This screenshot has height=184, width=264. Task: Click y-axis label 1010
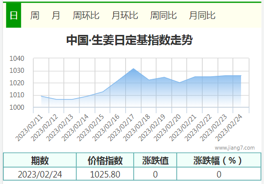coord(17,95)
